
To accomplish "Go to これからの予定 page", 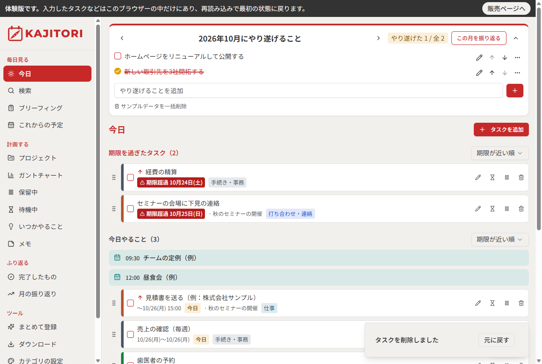I will coord(47,125).
